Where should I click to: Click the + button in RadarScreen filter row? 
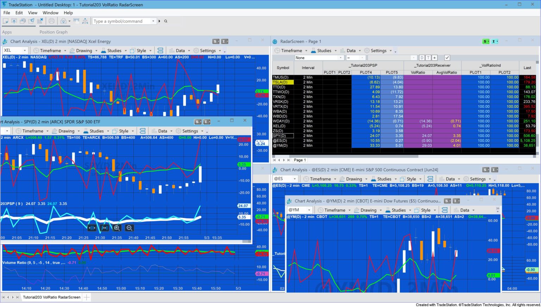pyautogui.click(x=434, y=57)
